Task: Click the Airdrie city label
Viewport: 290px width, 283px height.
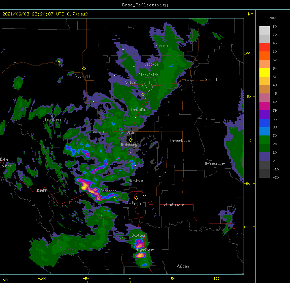Action: point(136,180)
